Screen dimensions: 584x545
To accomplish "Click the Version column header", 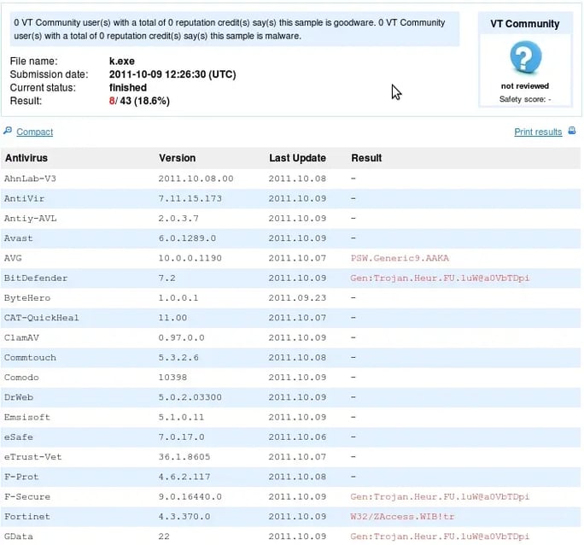I will click(177, 158).
